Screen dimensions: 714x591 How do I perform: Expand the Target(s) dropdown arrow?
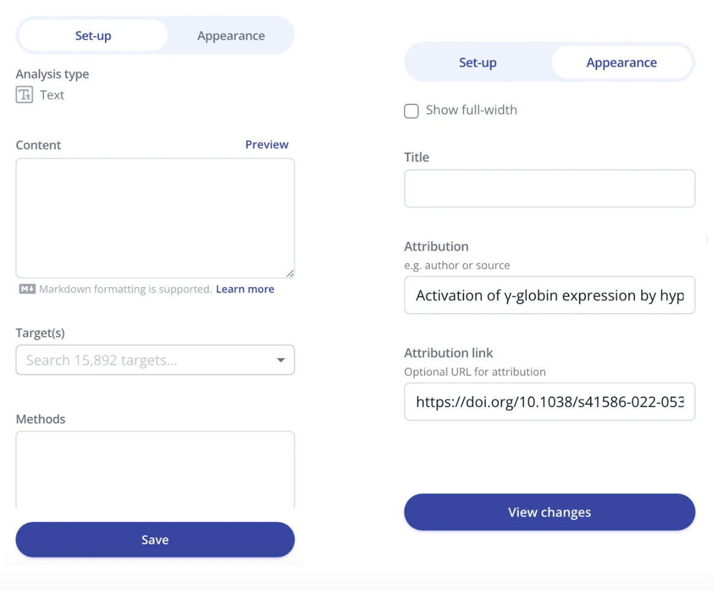point(280,360)
